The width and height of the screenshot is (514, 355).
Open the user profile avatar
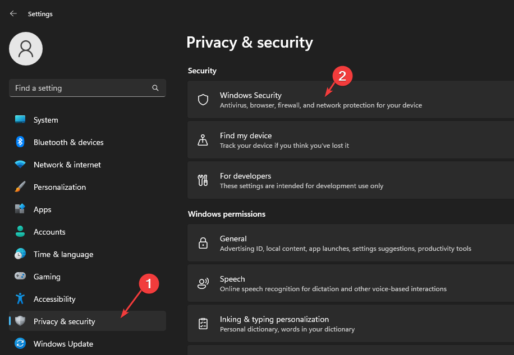(x=26, y=49)
